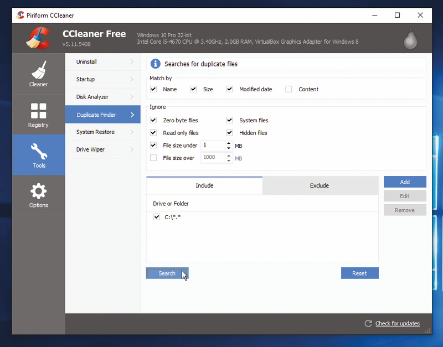Toggle the Read only files checkbox

[x=153, y=133]
